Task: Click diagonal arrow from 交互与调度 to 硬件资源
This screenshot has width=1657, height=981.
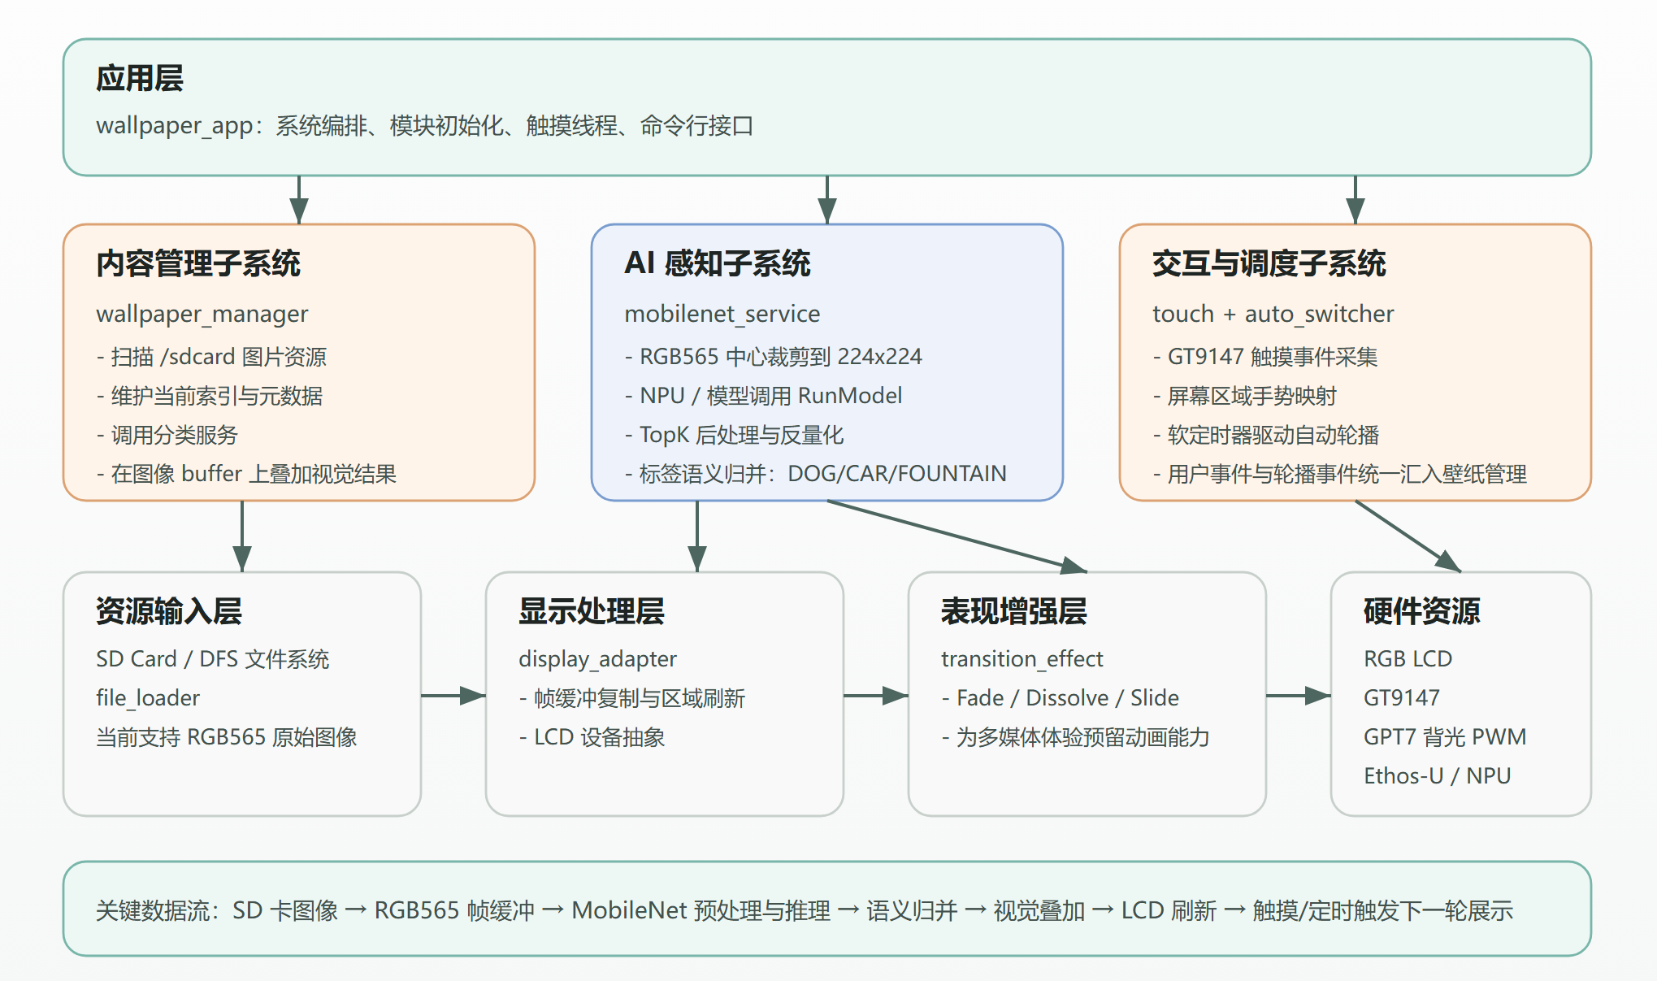Action: click(x=1408, y=536)
